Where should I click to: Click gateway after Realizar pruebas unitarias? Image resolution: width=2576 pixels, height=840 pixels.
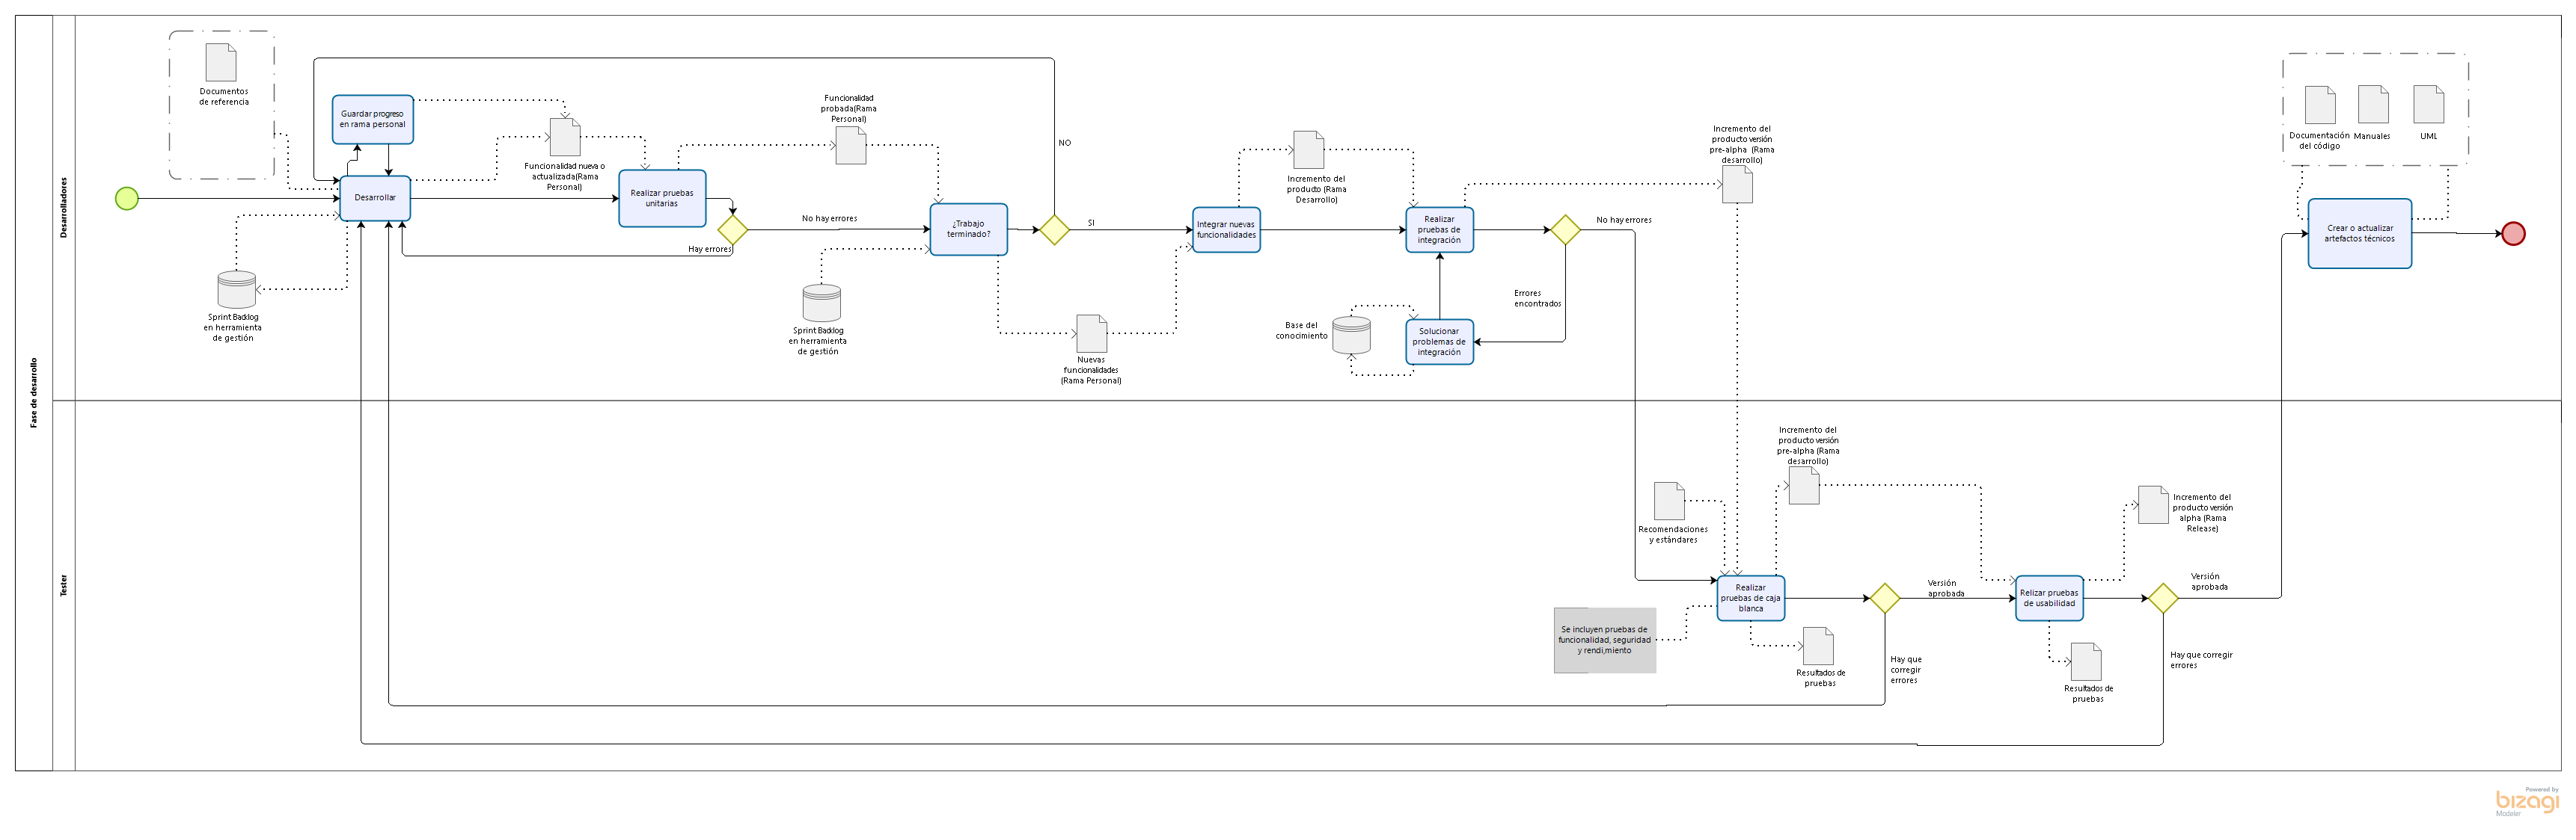point(732,229)
